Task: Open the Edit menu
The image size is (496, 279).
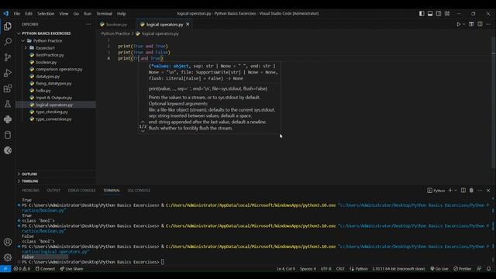Action: (29, 14)
